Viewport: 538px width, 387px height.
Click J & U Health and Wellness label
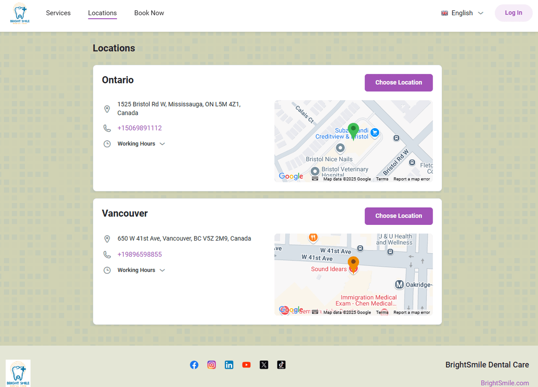point(394,239)
